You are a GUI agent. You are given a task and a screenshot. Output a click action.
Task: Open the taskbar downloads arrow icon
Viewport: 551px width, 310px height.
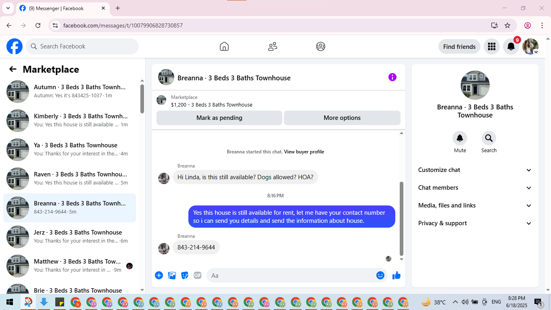[x=44, y=302]
